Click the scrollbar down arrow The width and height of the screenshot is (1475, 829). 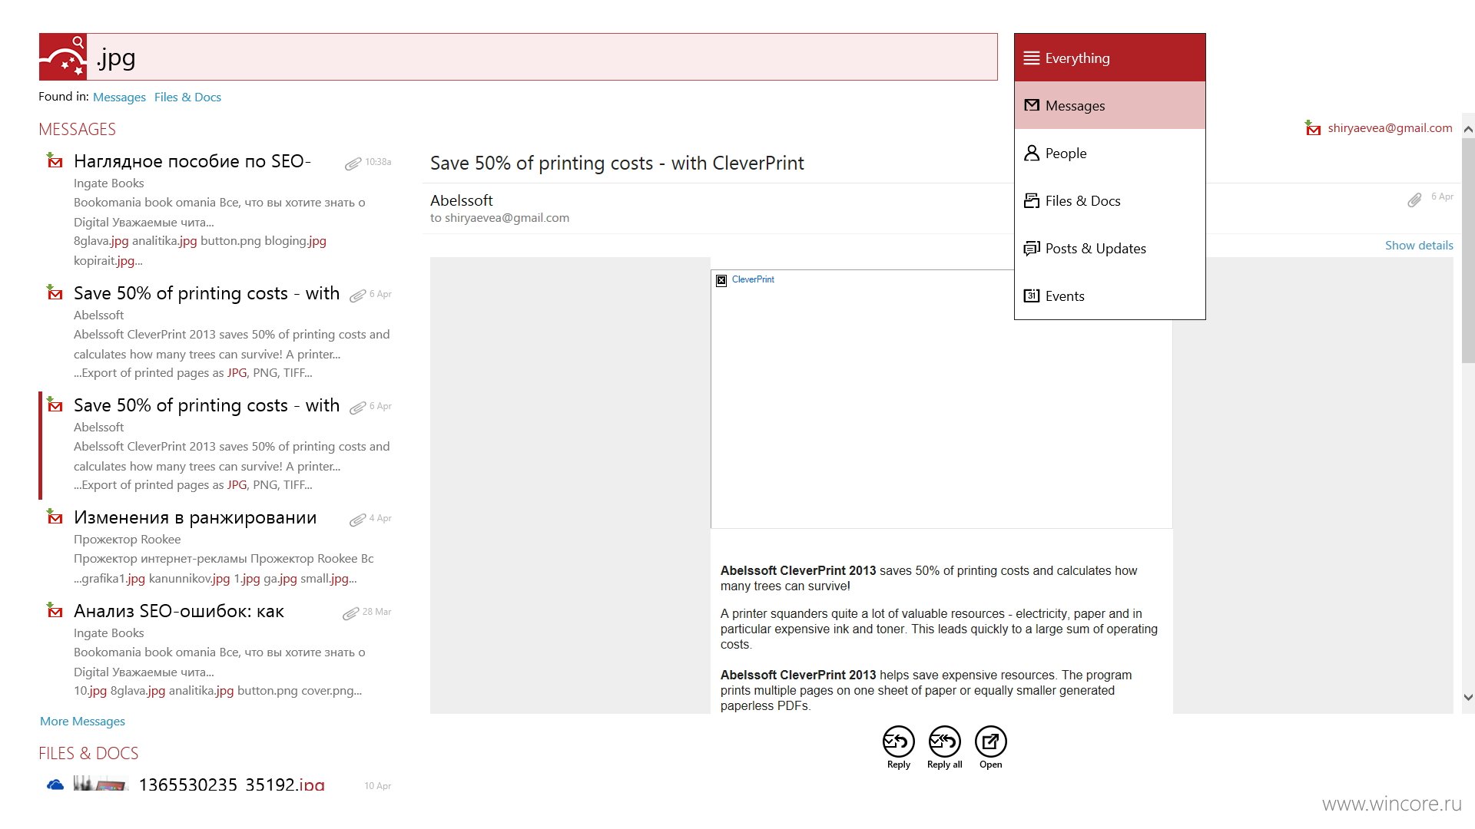click(1468, 697)
